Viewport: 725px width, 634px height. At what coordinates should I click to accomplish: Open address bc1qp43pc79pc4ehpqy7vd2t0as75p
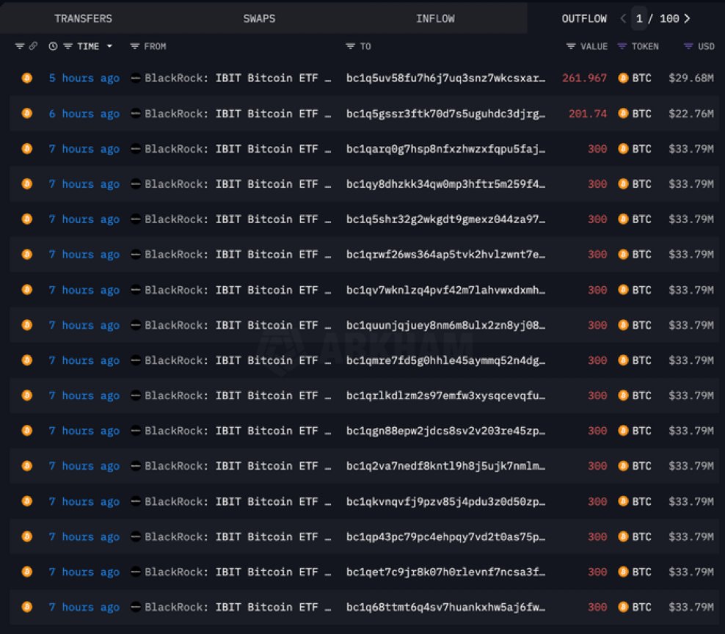445,536
